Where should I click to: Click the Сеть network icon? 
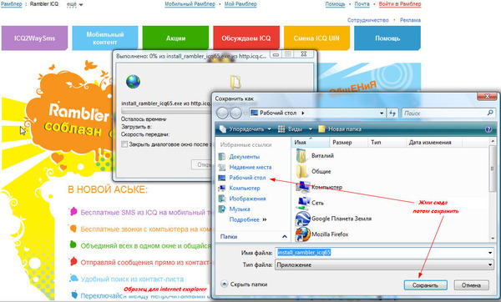tap(302, 203)
